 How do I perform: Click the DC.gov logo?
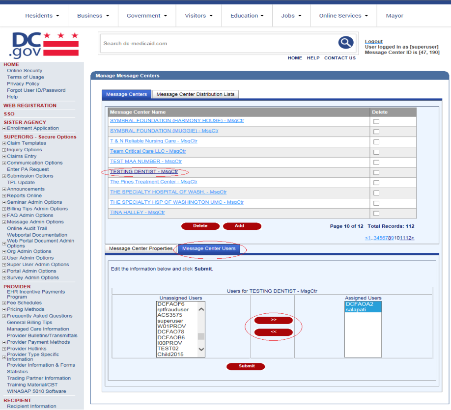[45, 45]
